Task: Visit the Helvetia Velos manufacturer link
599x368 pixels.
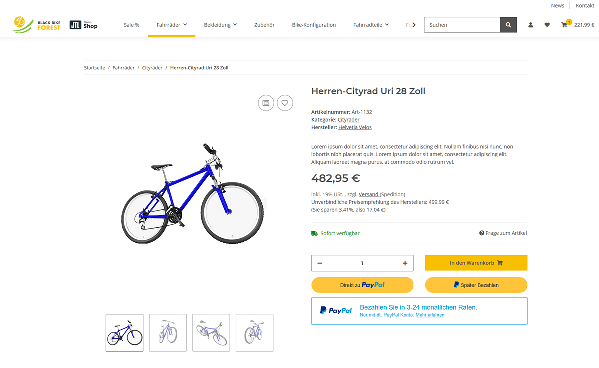Action: pyautogui.click(x=355, y=127)
